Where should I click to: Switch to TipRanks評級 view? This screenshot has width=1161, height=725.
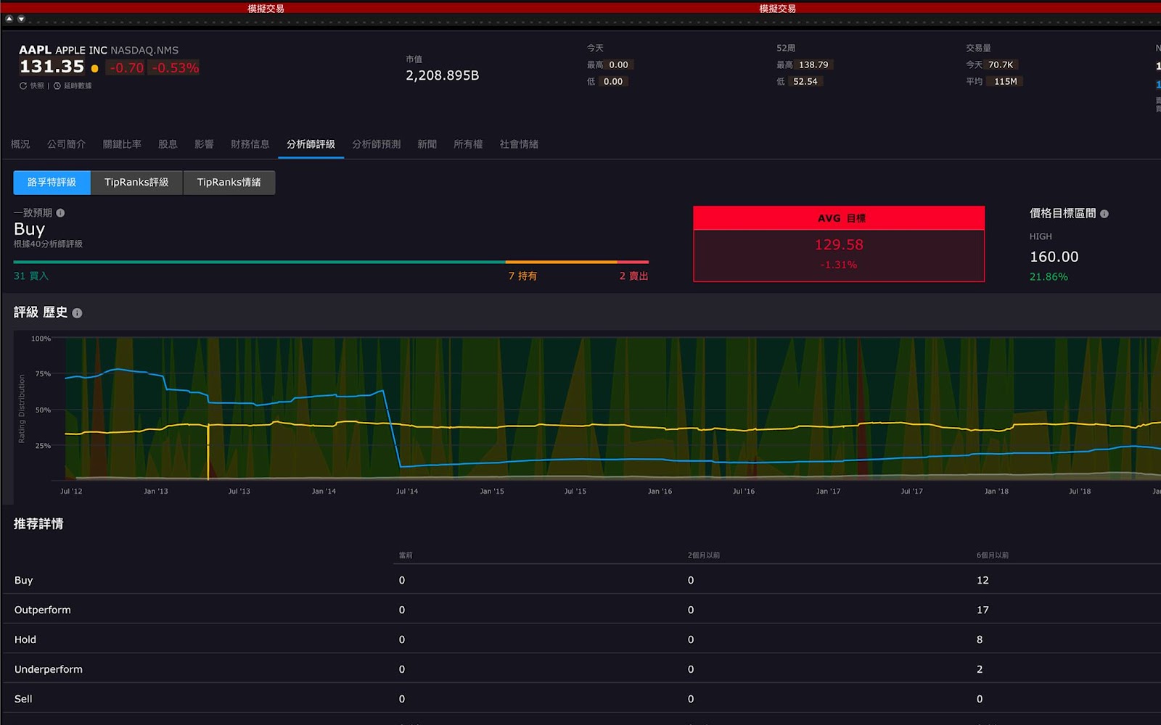[x=136, y=183]
